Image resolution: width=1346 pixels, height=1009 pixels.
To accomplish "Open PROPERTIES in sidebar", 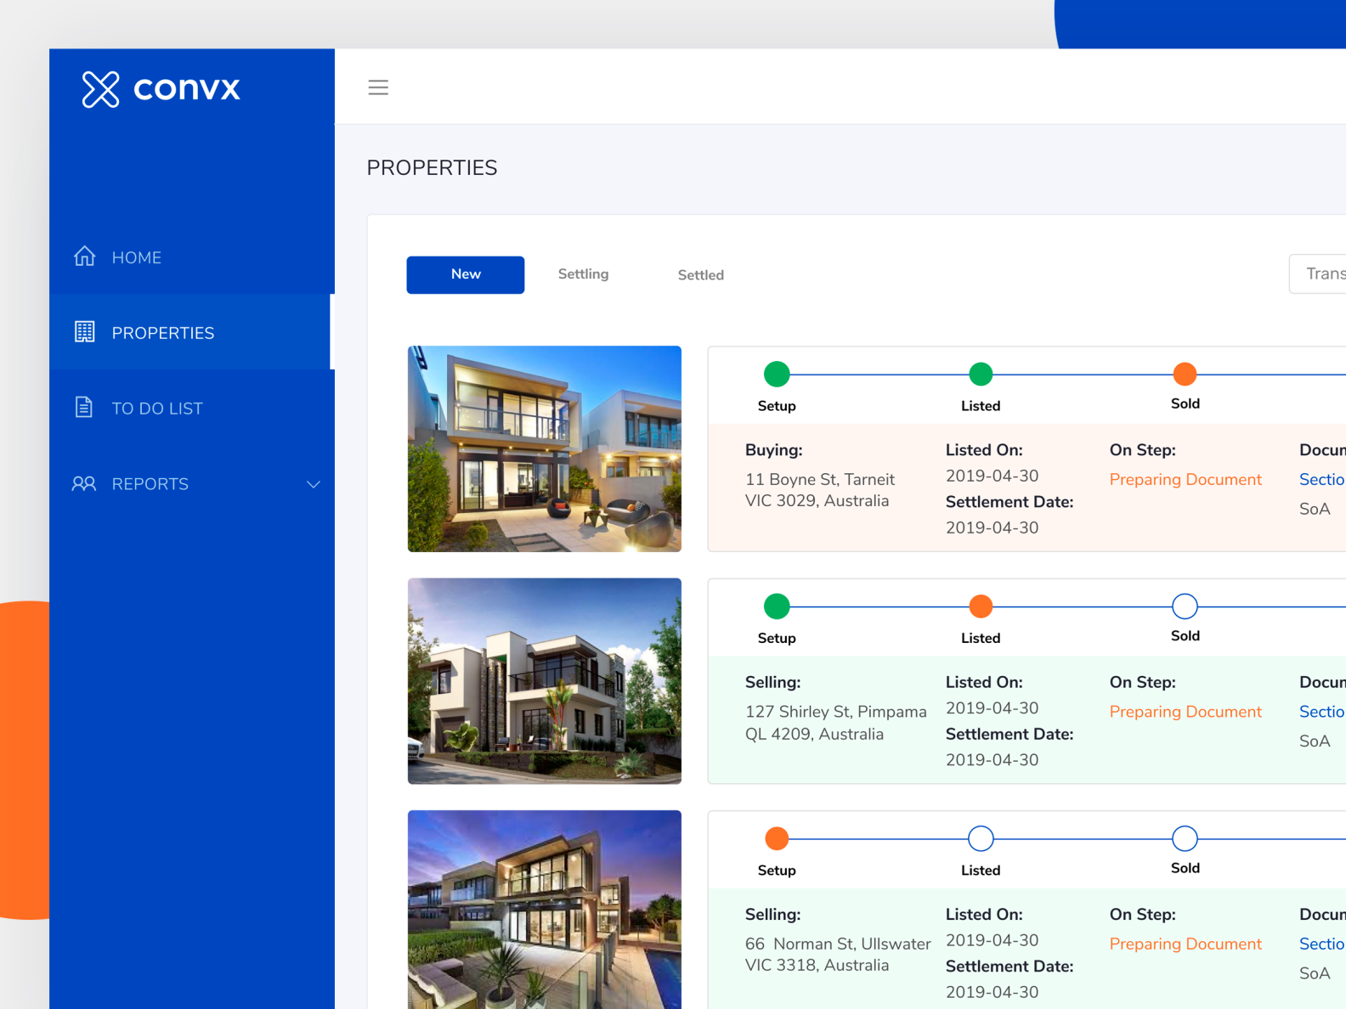I will [192, 332].
